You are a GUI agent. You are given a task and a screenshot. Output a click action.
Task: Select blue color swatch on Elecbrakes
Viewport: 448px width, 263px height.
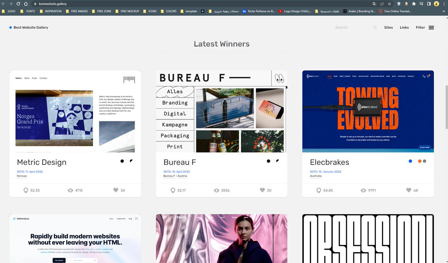point(410,161)
